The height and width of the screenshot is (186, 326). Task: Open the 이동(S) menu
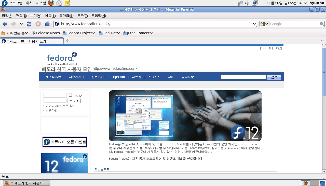50,16
